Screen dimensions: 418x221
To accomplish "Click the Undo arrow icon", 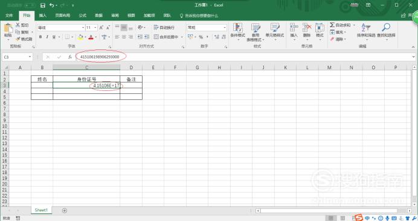I will tap(52, 5).
